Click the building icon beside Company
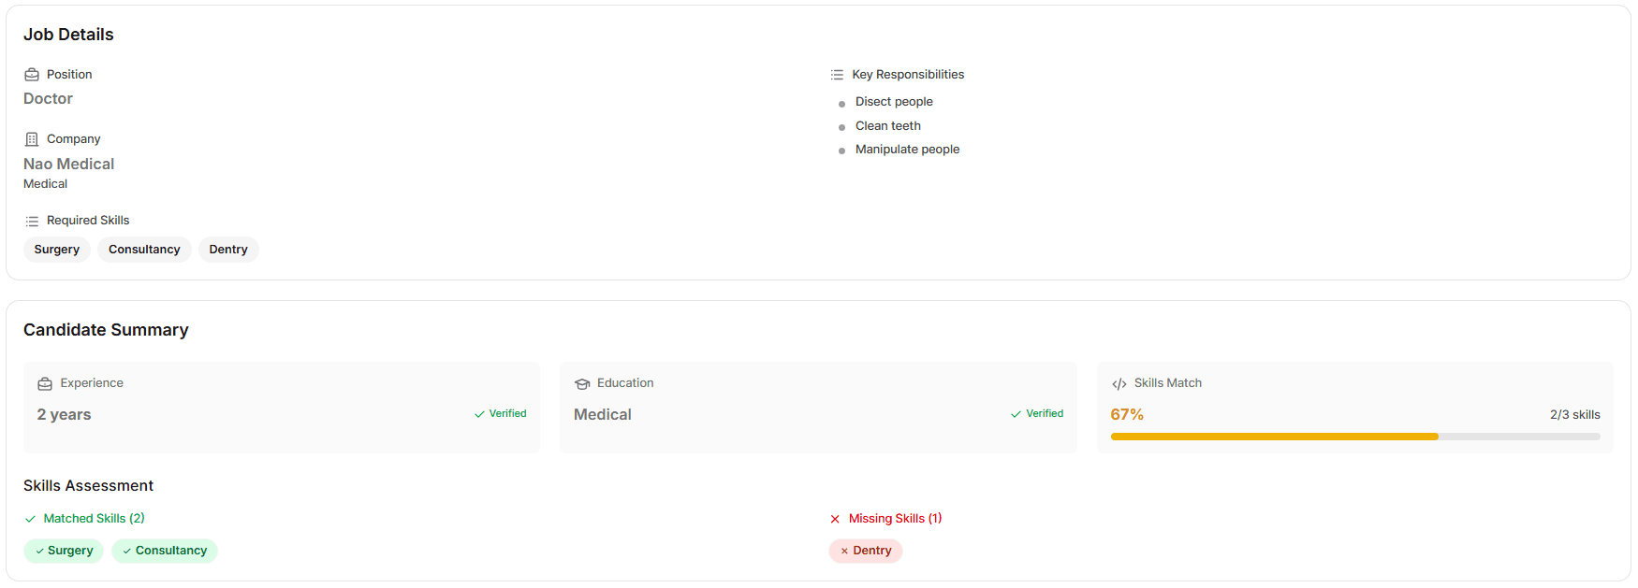 coord(32,139)
